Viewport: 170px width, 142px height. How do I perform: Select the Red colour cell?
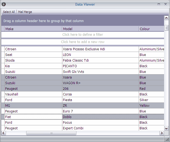[151, 88]
